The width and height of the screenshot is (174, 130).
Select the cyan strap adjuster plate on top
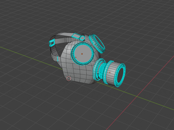(x=76, y=36)
